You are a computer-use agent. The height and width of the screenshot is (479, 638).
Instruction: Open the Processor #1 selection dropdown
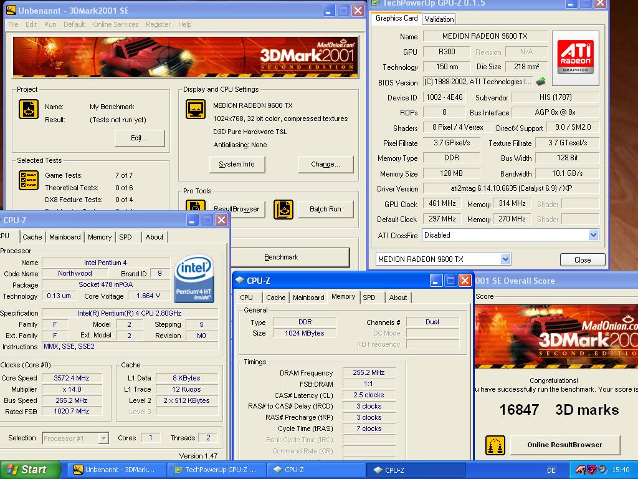[103, 438]
